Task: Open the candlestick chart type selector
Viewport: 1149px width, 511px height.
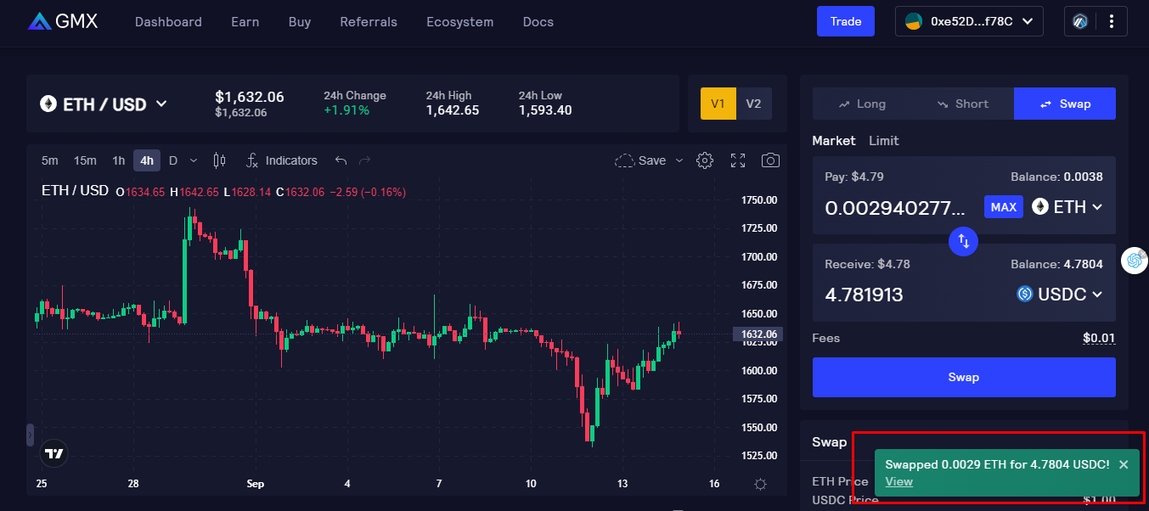Action: tap(219, 160)
